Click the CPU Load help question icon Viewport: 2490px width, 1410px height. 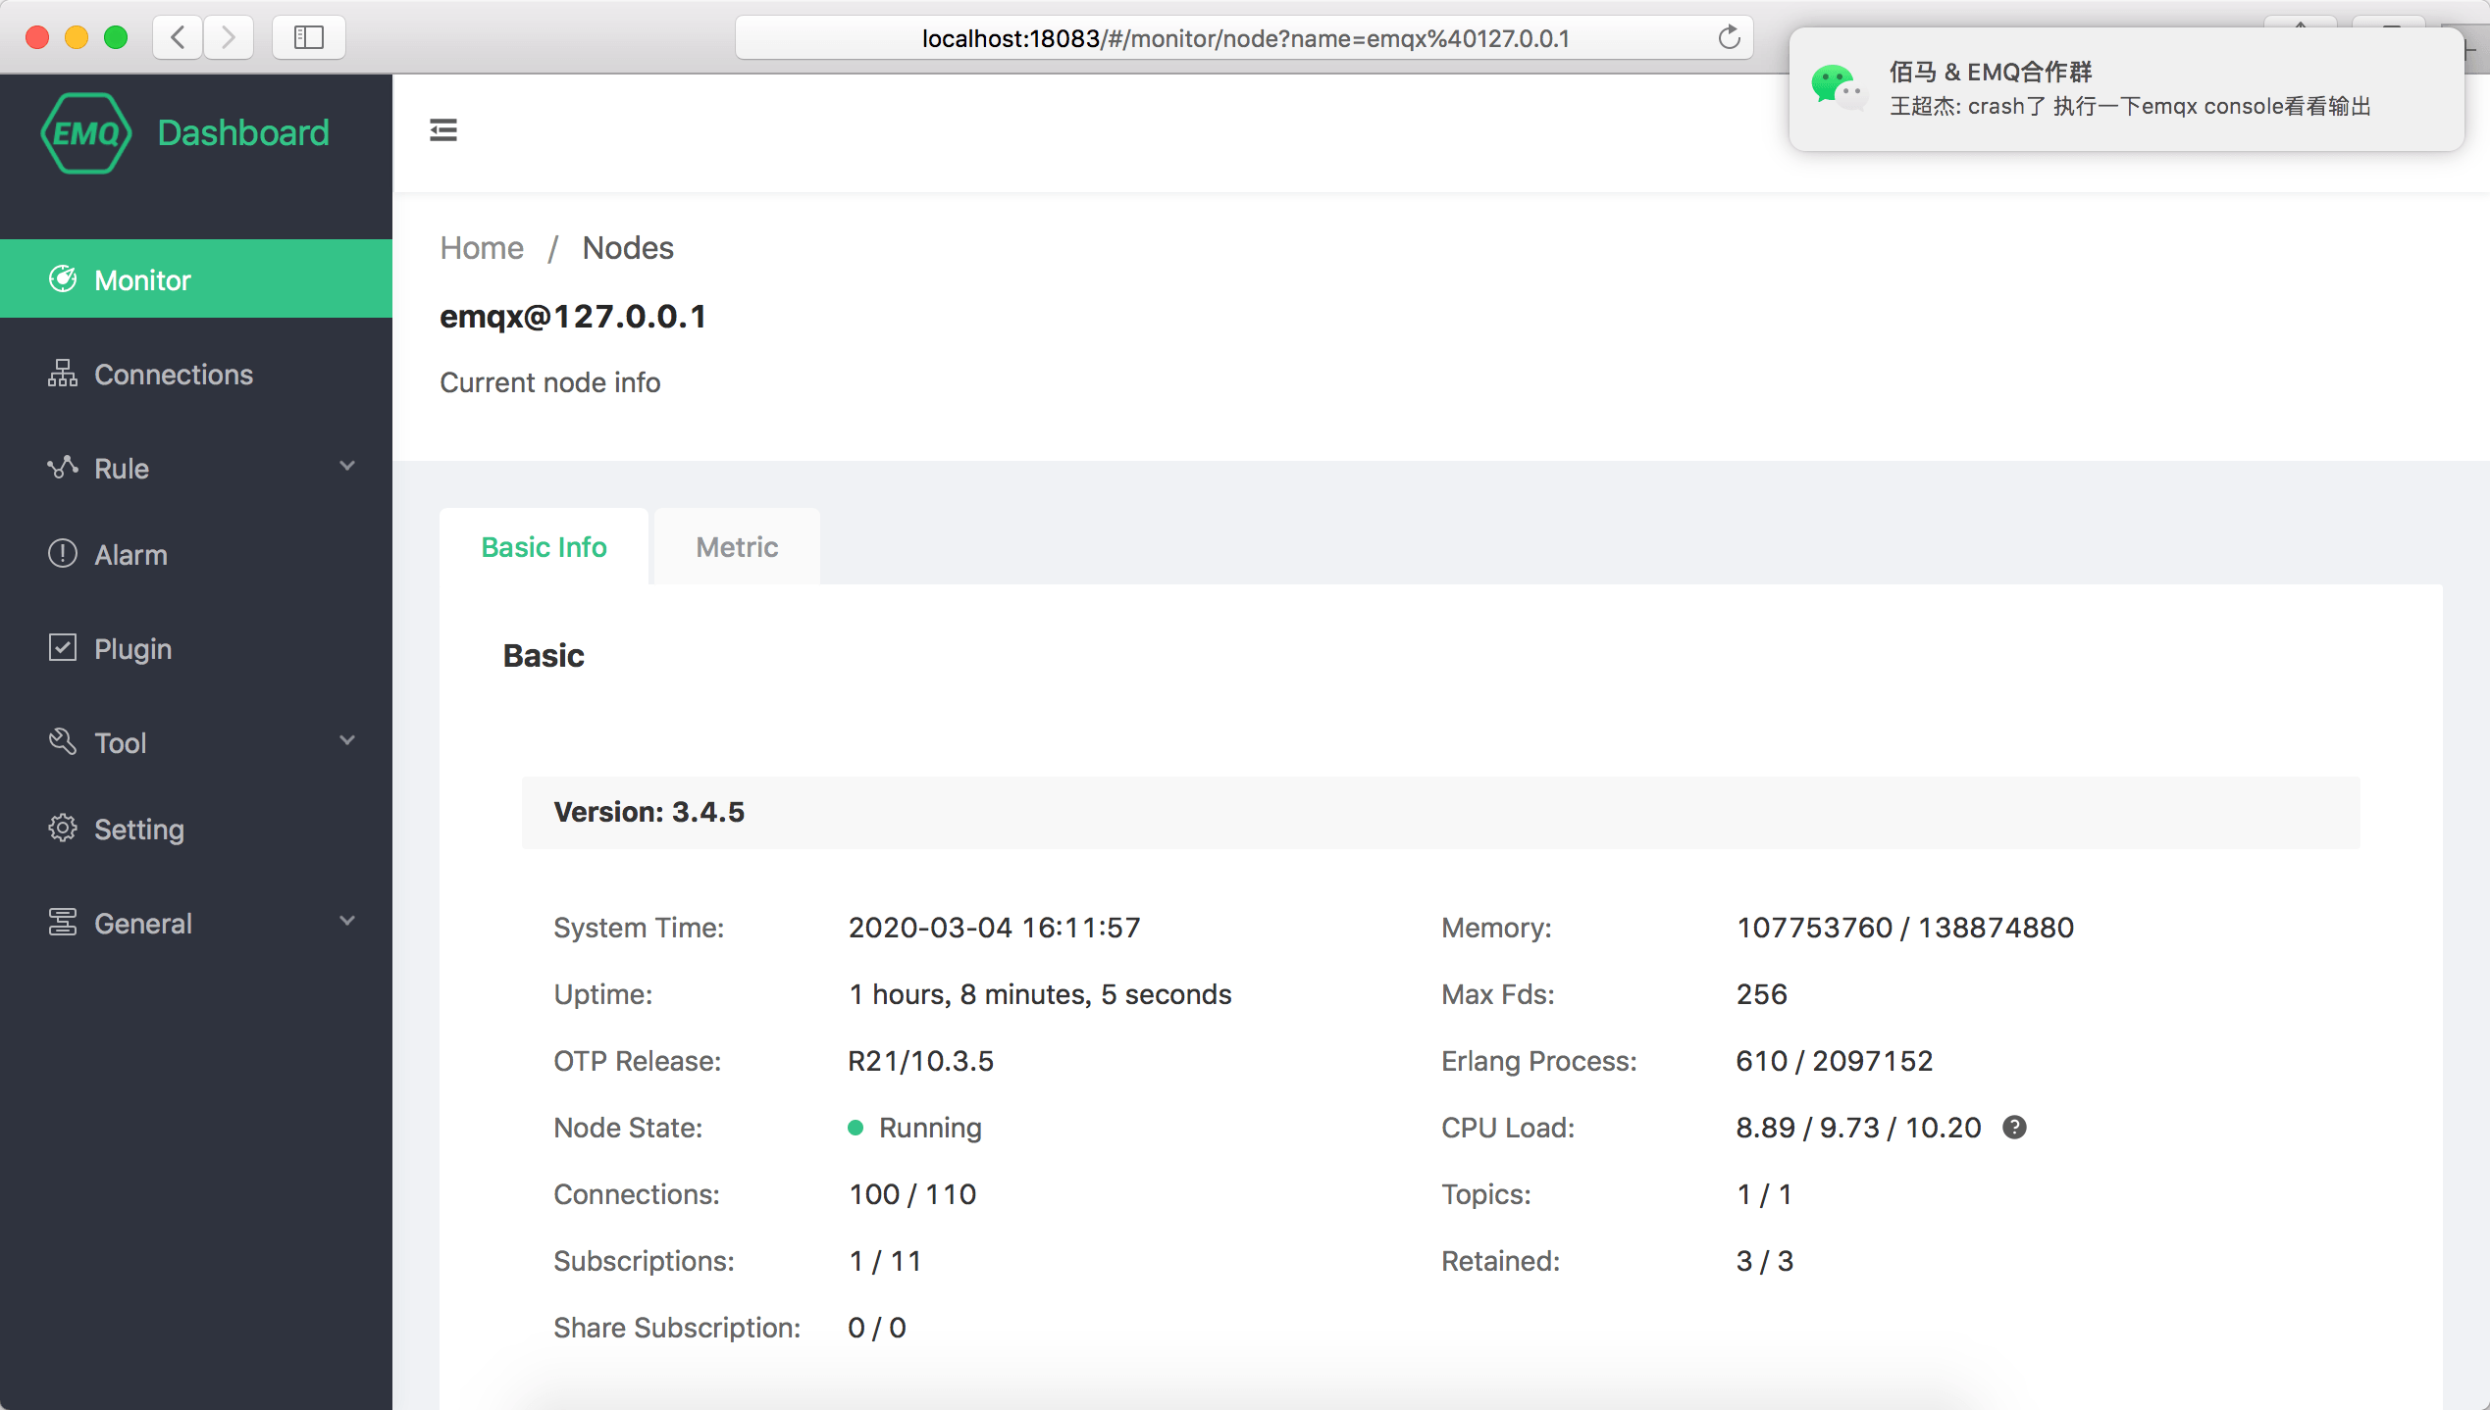coord(2014,1128)
